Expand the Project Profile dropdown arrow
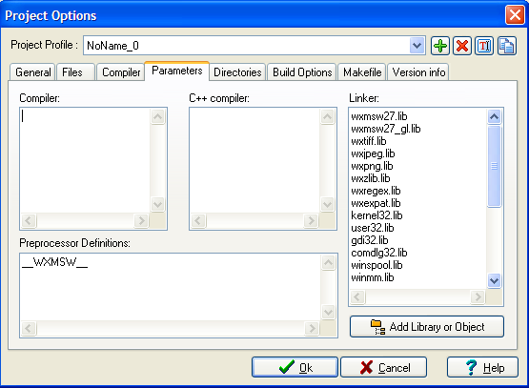 (417, 46)
